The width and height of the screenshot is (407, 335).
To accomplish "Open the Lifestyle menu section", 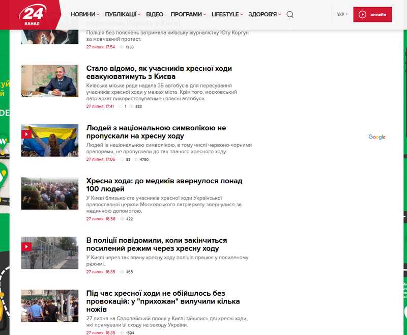I will pos(227,15).
